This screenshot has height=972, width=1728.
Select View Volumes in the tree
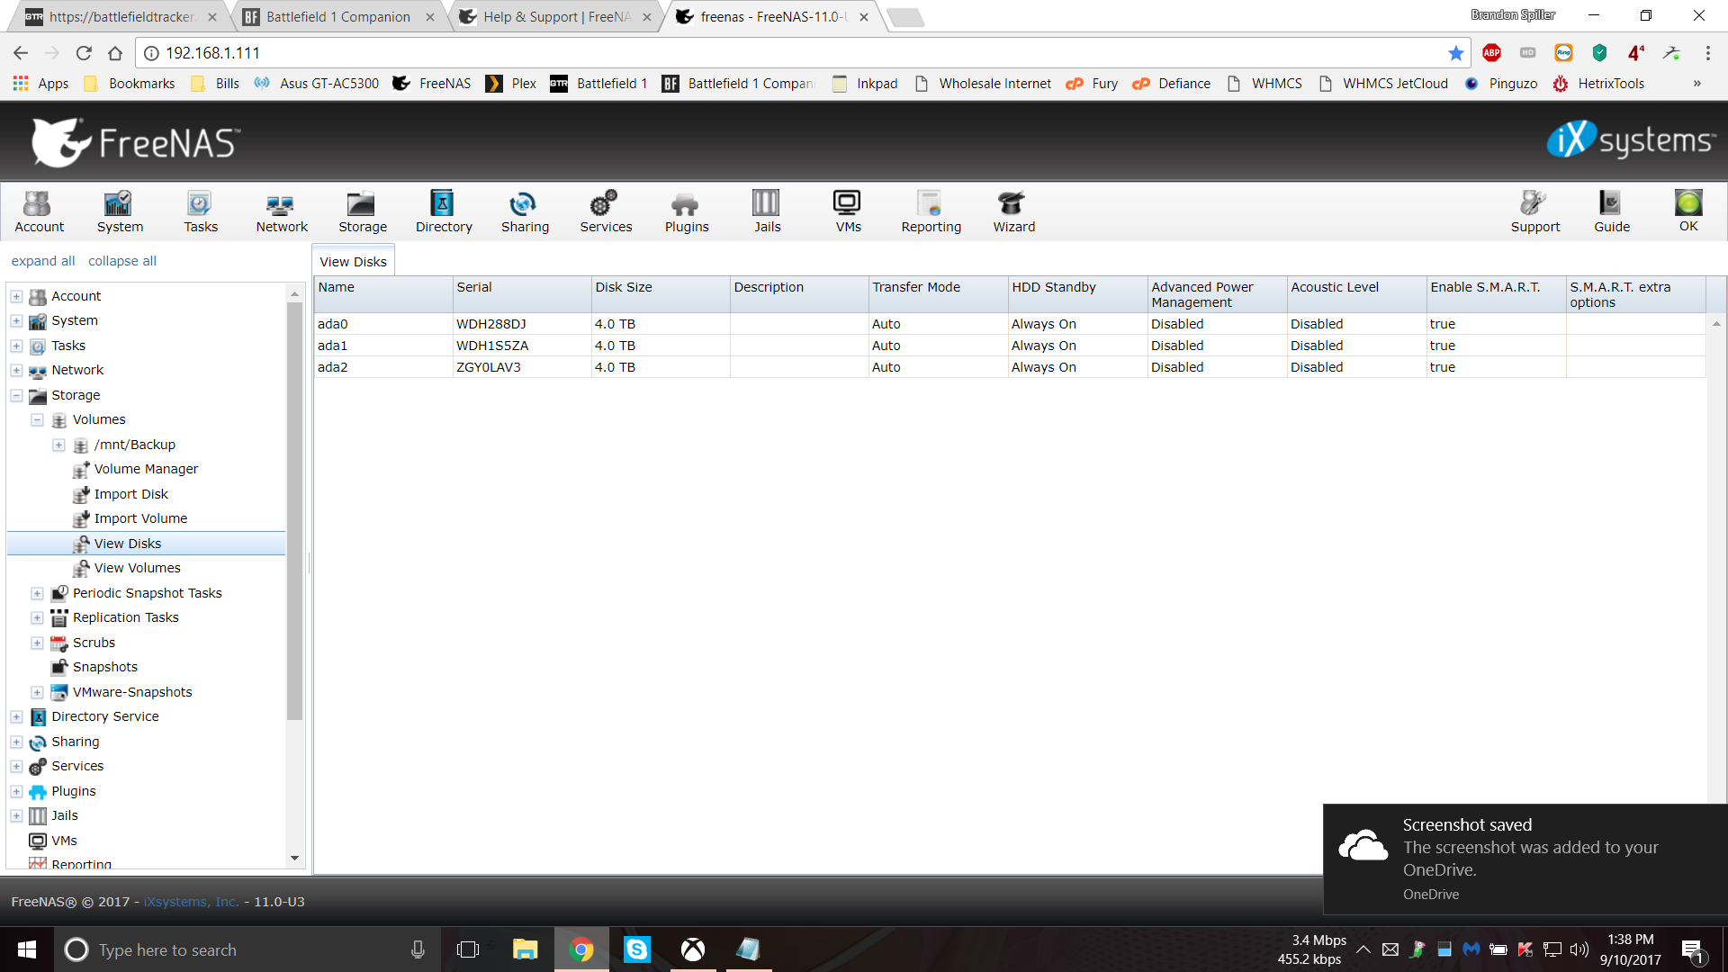(x=137, y=568)
